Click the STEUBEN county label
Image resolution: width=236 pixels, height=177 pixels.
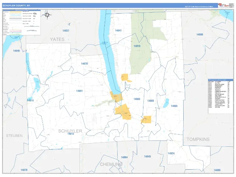pos(14,136)
